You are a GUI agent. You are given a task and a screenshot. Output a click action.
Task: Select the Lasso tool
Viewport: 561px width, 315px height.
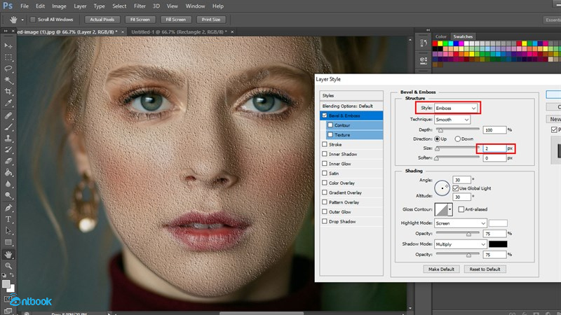8,69
